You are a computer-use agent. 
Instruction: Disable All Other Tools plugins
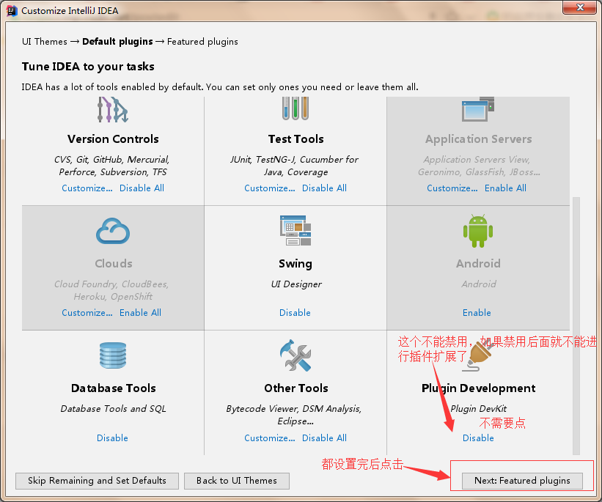click(324, 438)
